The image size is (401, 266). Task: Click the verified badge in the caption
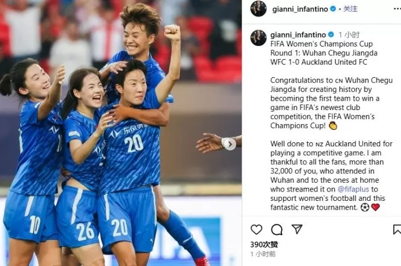(x=331, y=34)
